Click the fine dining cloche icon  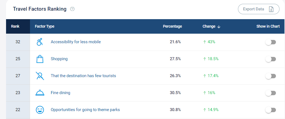click(40, 93)
